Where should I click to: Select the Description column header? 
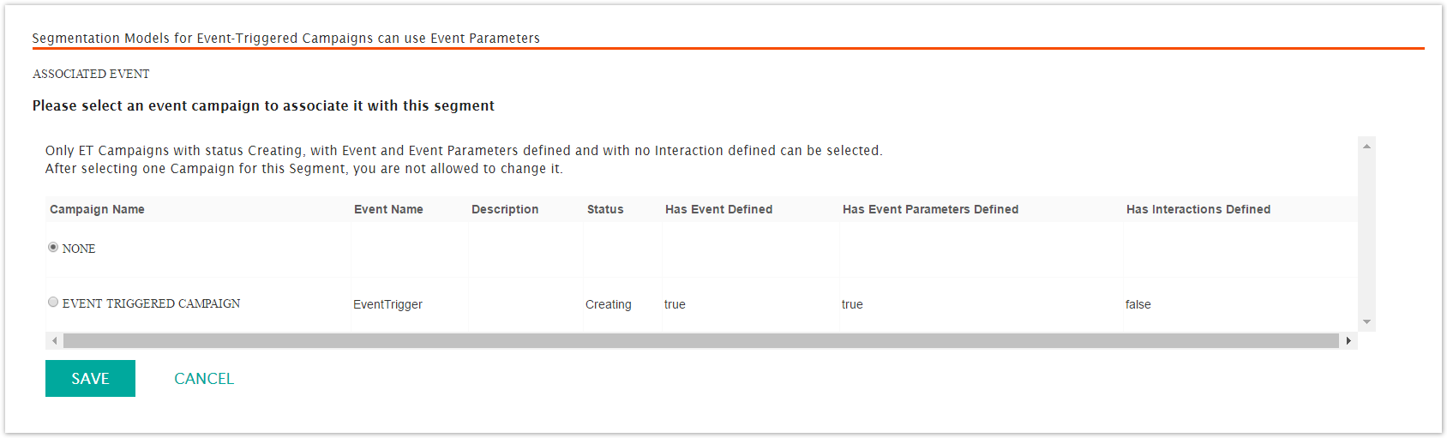coord(505,209)
